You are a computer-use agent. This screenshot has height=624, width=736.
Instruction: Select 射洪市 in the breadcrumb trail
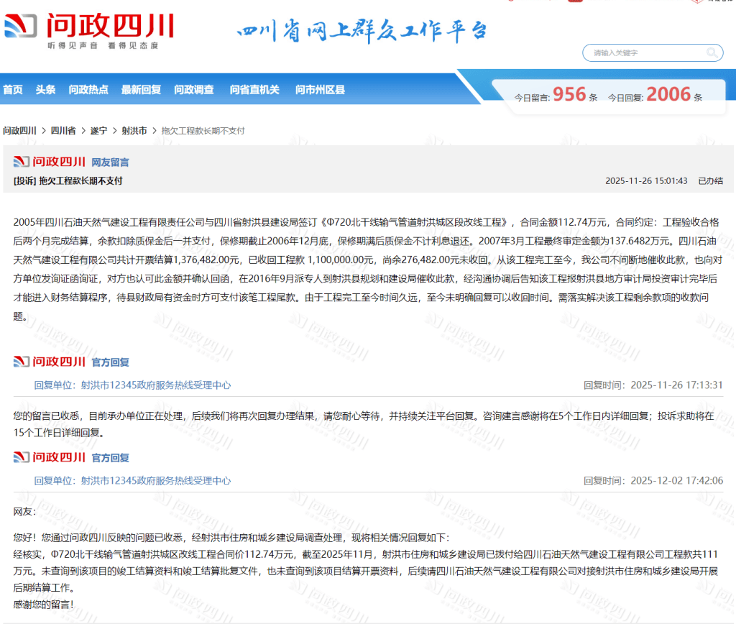click(134, 131)
